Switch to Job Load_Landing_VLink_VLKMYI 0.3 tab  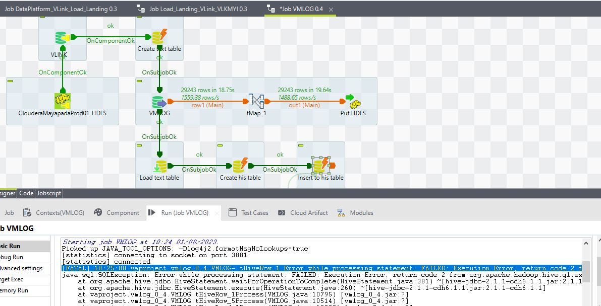click(197, 8)
